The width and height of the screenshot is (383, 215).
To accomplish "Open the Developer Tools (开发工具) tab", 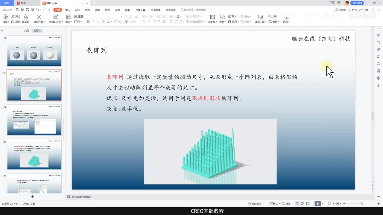I will [140, 10].
